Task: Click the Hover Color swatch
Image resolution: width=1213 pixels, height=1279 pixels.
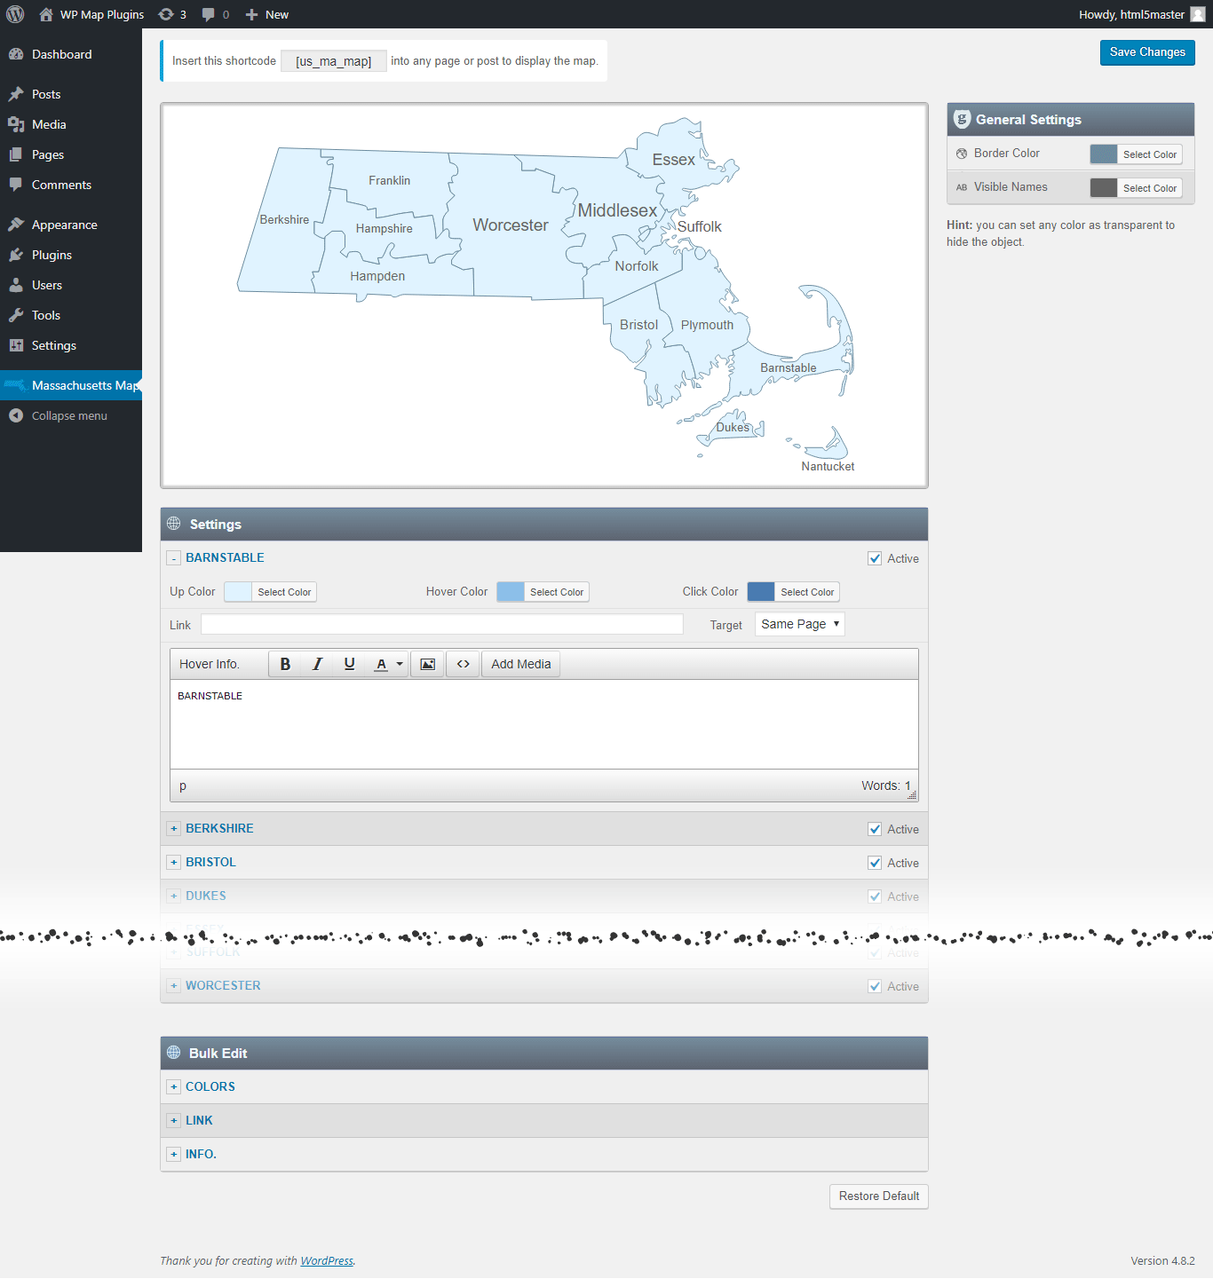Action: (x=511, y=592)
